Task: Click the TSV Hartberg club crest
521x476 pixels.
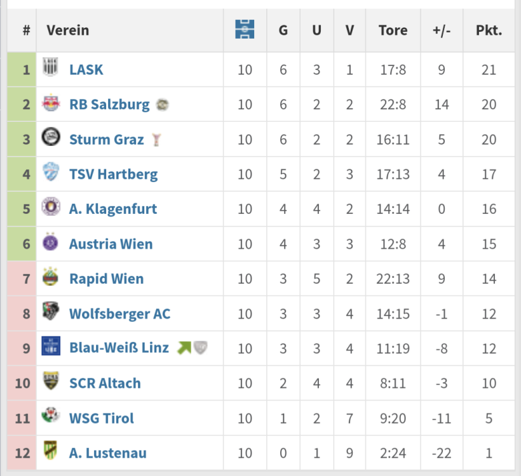Action: tap(50, 173)
